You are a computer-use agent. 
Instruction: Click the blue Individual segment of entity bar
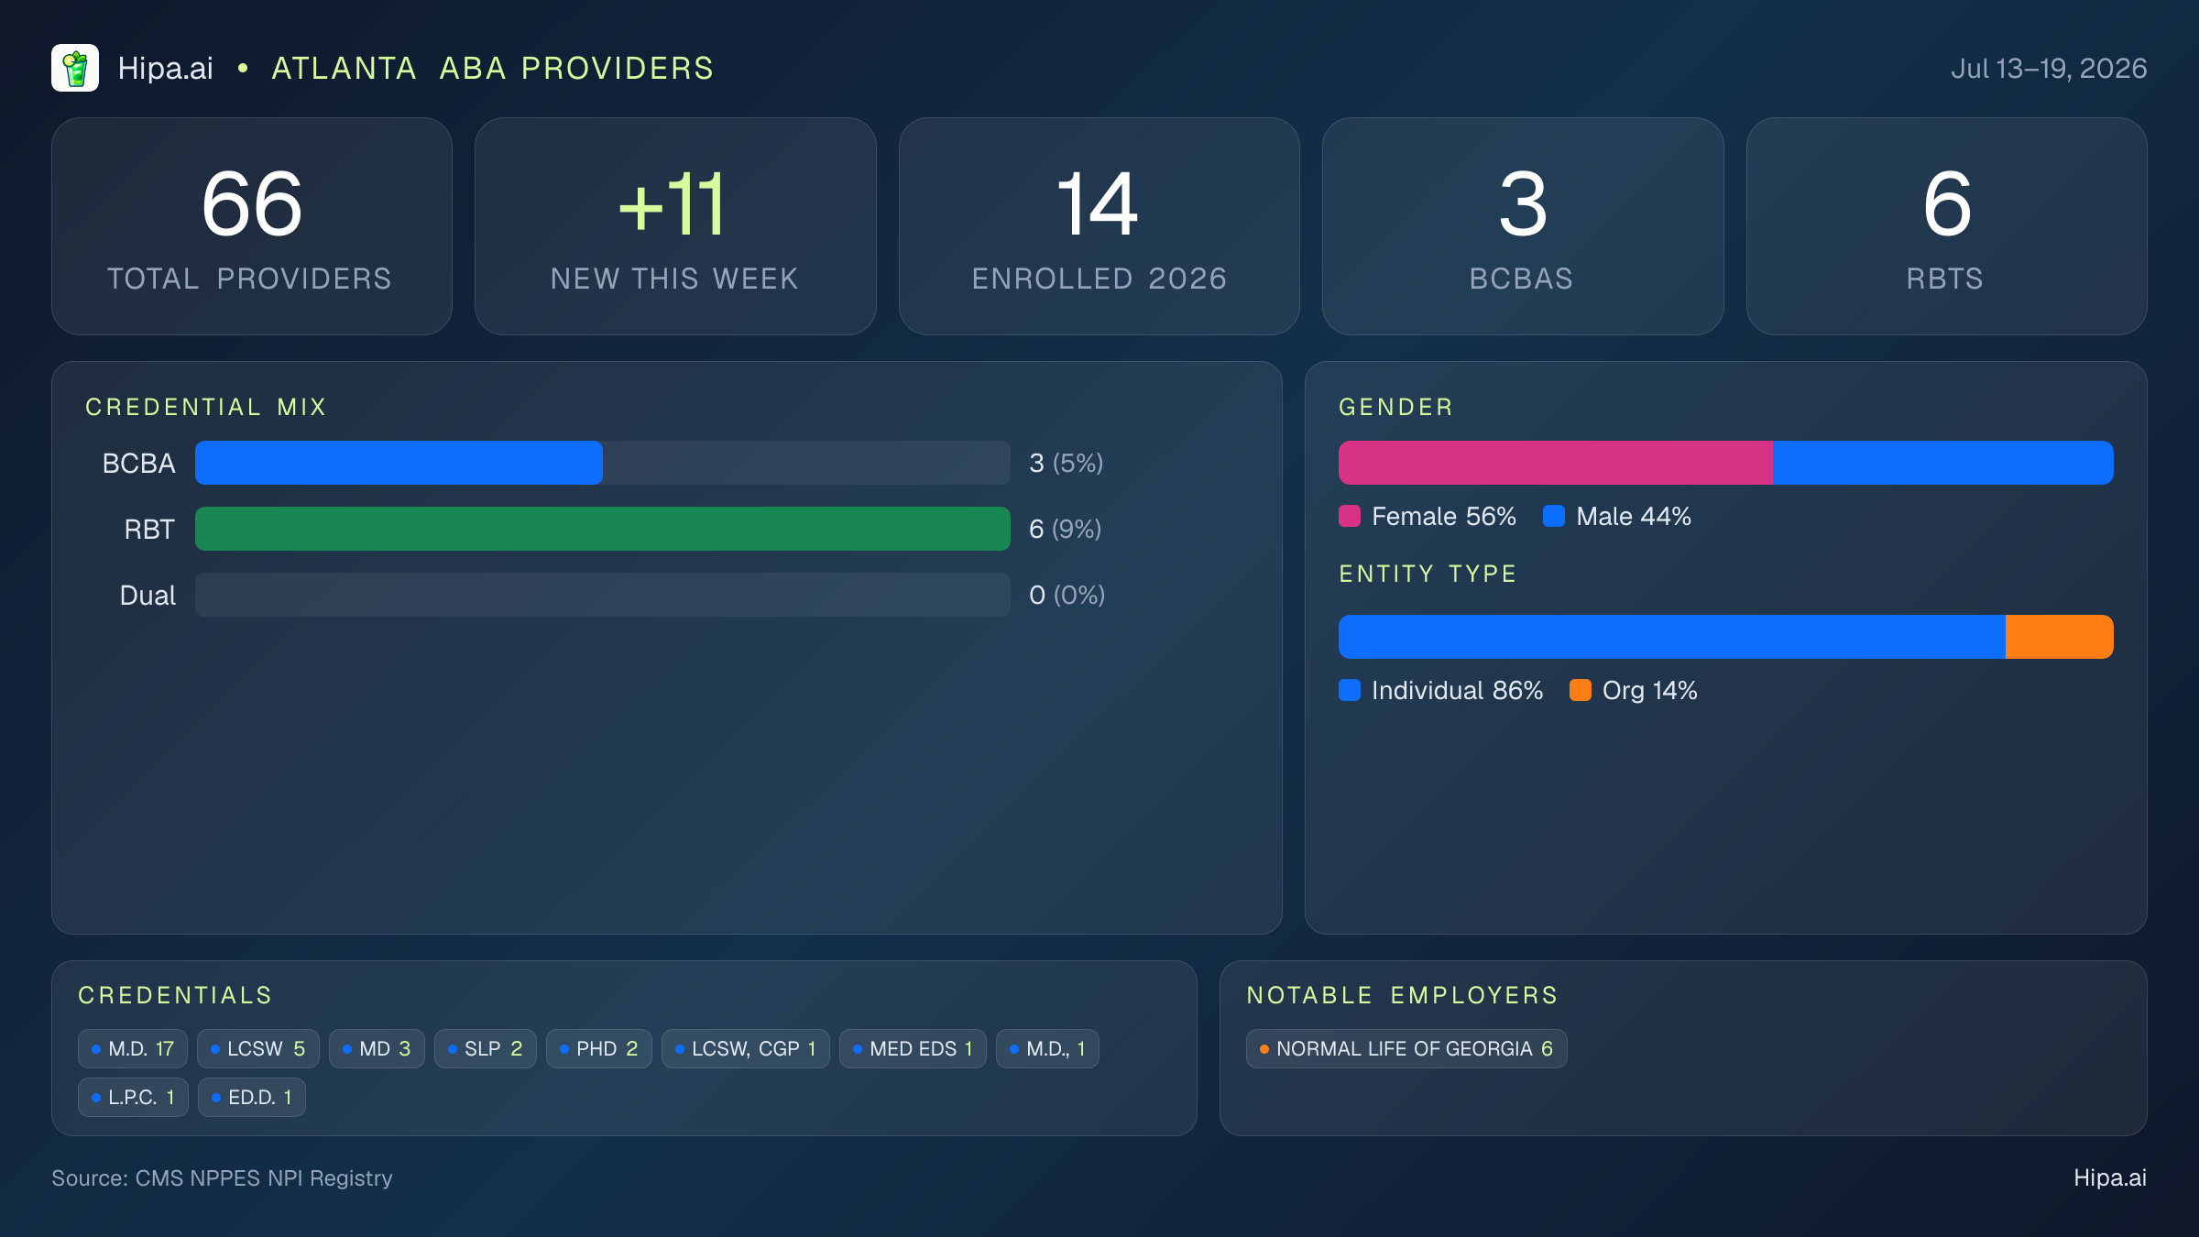tap(1672, 637)
